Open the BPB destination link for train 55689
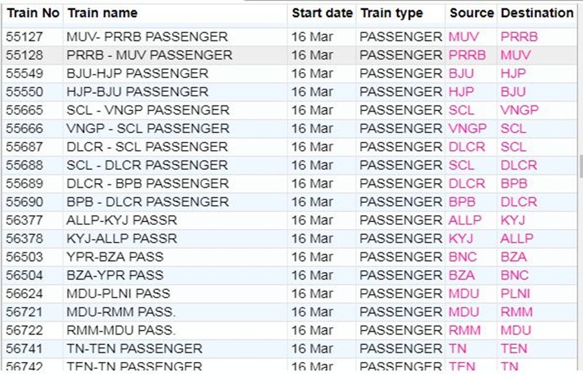Screen dimensions: 583x377 tap(514, 184)
